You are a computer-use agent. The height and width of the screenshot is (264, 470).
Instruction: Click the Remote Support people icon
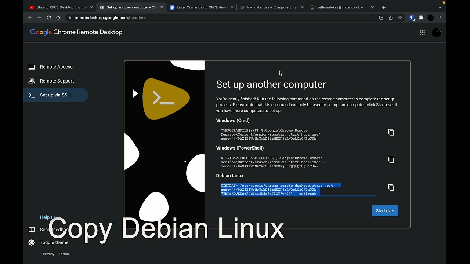(x=32, y=81)
